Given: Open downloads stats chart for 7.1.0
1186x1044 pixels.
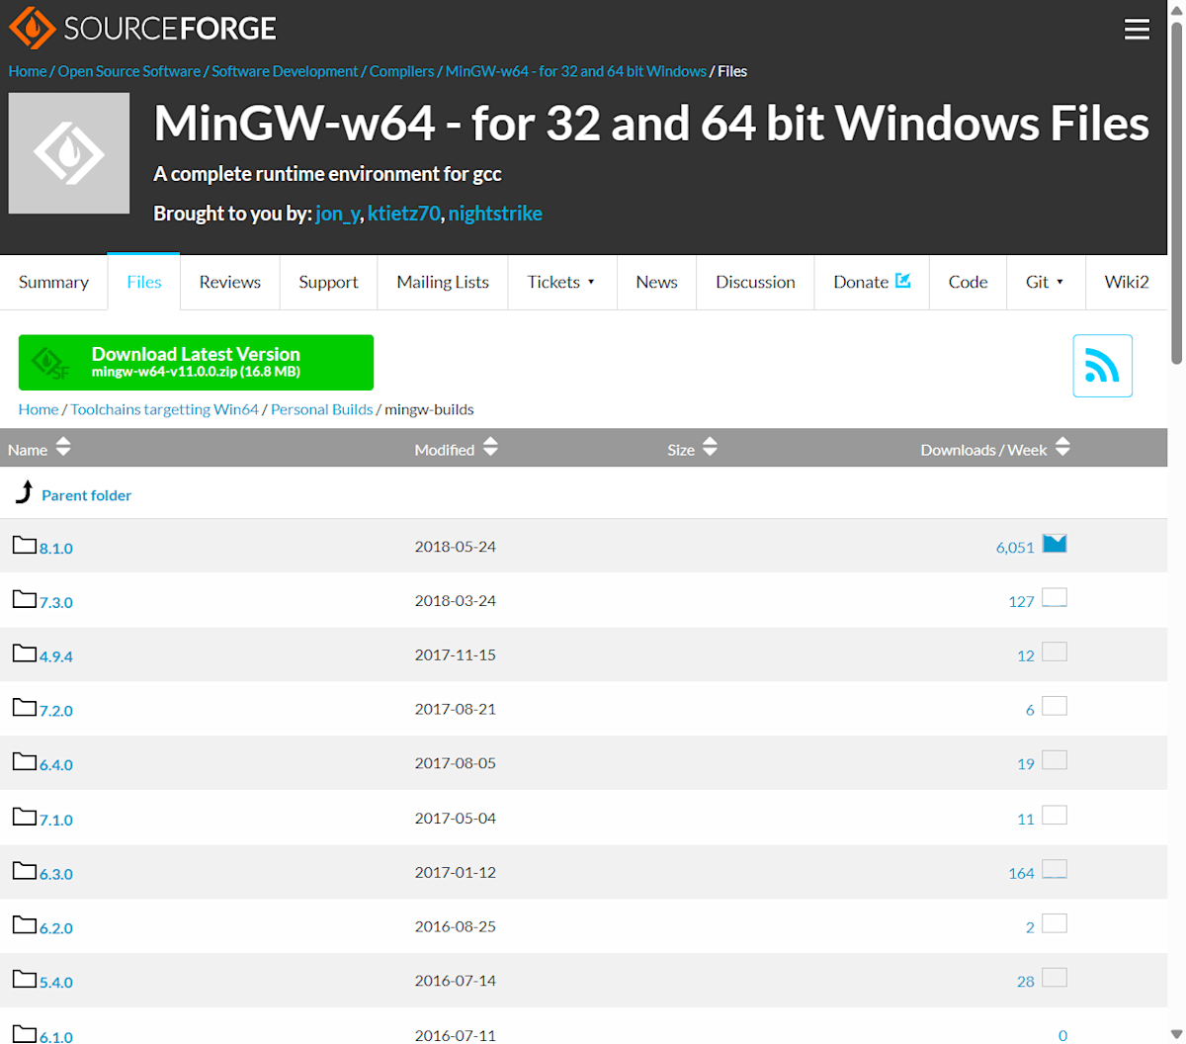Looking at the screenshot, I should click(x=1055, y=816).
